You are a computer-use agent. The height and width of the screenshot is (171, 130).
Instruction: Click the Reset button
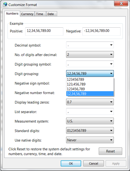pyautogui.click(x=110, y=151)
